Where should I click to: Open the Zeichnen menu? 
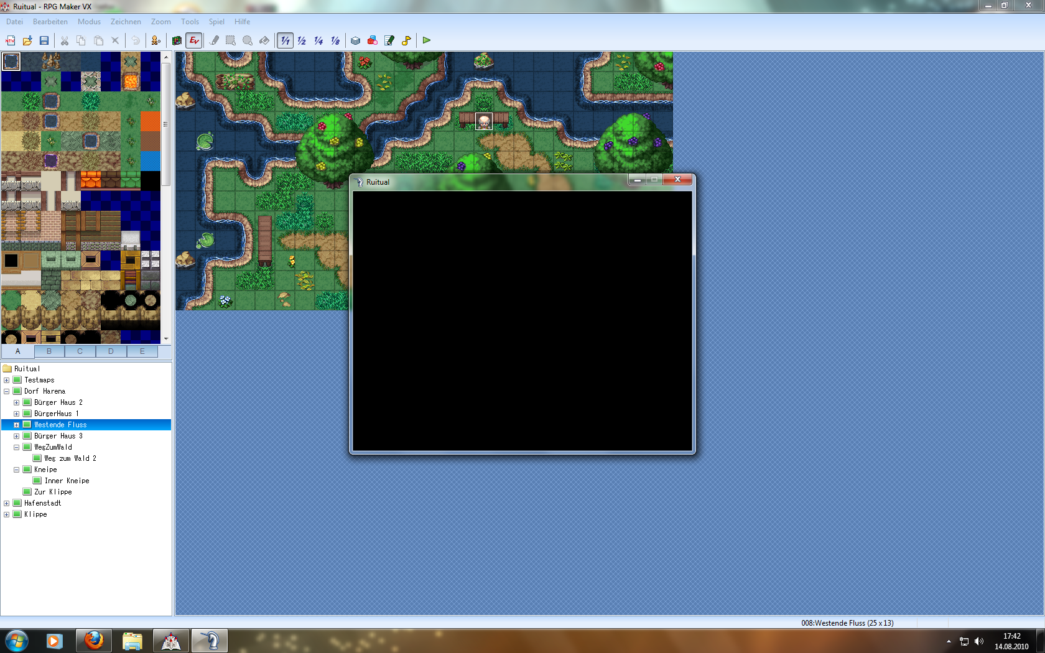126,22
